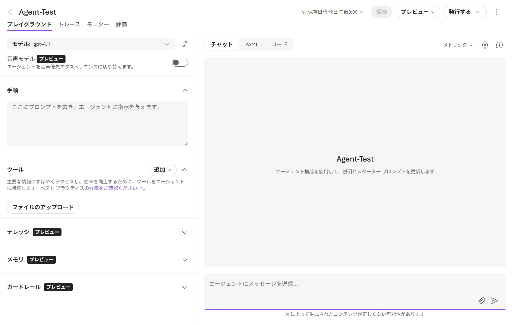The image size is (512, 325).
Task: Click the Agent-Test title in the header
Action: (37, 12)
